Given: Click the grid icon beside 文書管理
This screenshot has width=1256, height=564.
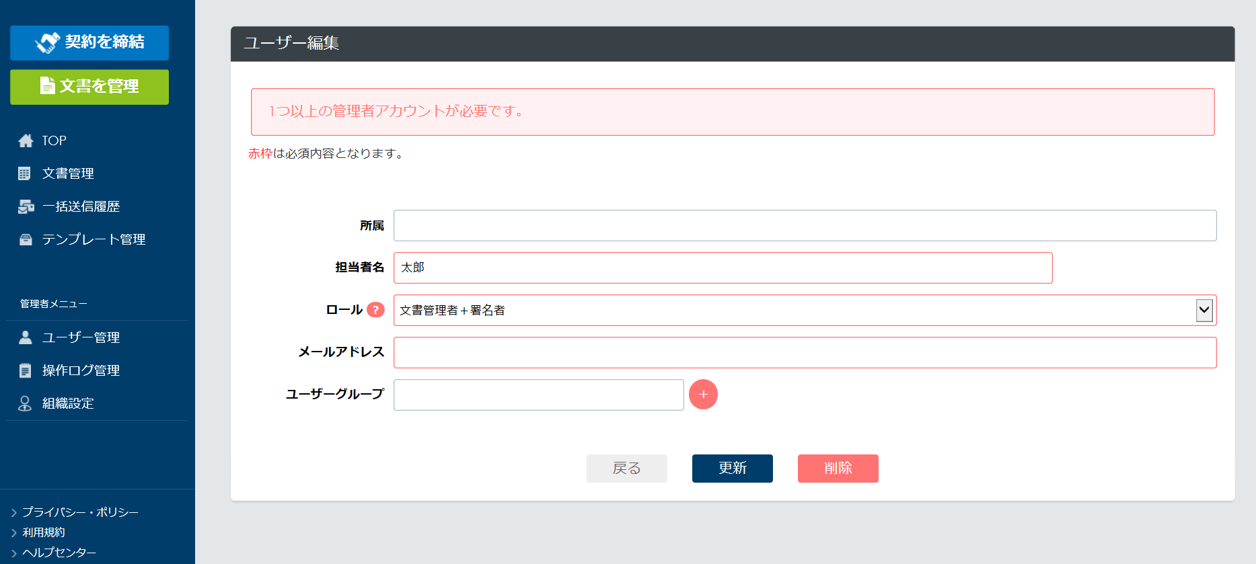Looking at the screenshot, I should (x=25, y=173).
